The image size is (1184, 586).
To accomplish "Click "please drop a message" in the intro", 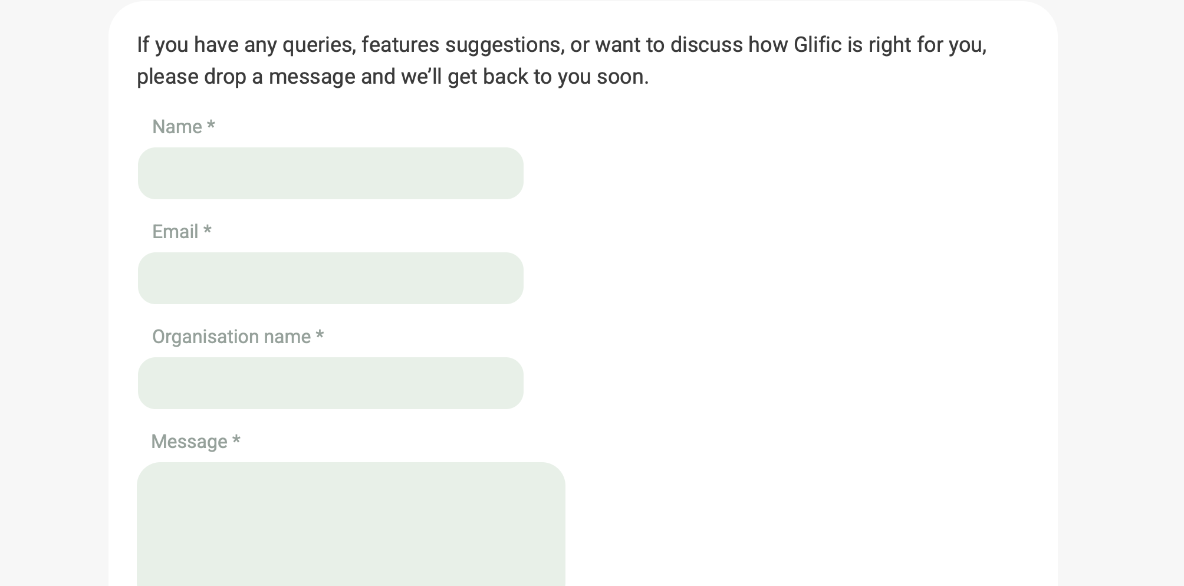I will tap(246, 77).
